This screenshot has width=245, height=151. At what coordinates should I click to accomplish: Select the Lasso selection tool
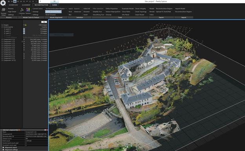pyautogui.click(x=71, y=9)
